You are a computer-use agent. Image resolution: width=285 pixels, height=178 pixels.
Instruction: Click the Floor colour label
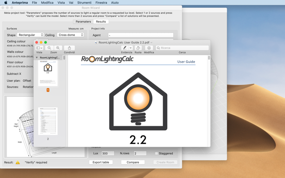point(15,62)
